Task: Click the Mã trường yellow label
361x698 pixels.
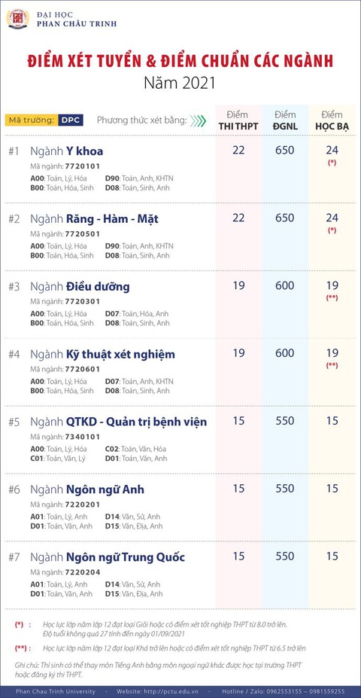Action: 32,120
